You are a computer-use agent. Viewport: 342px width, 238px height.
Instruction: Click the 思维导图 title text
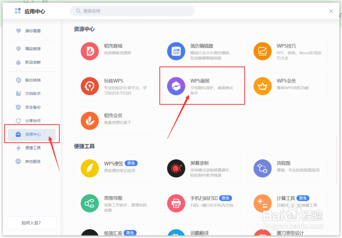(113, 198)
